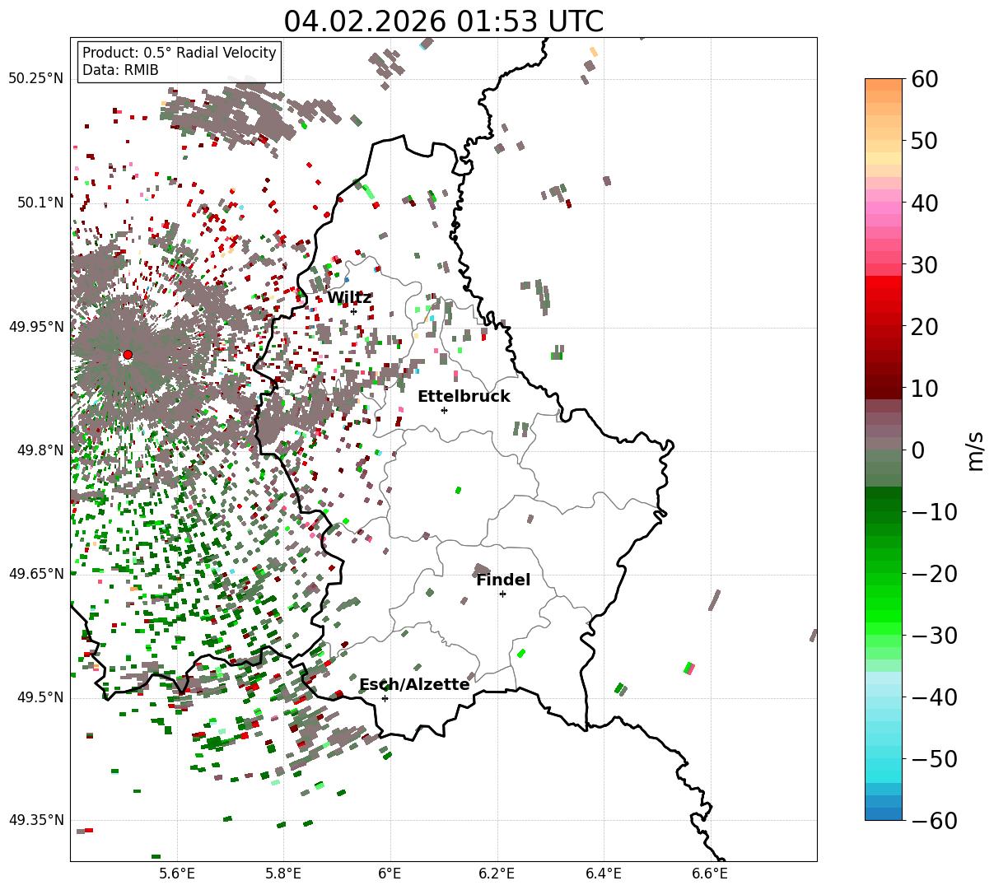The width and height of the screenshot is (994, 890).
Task: Click the Ettelbruck city label
Action: click(464, 396)
